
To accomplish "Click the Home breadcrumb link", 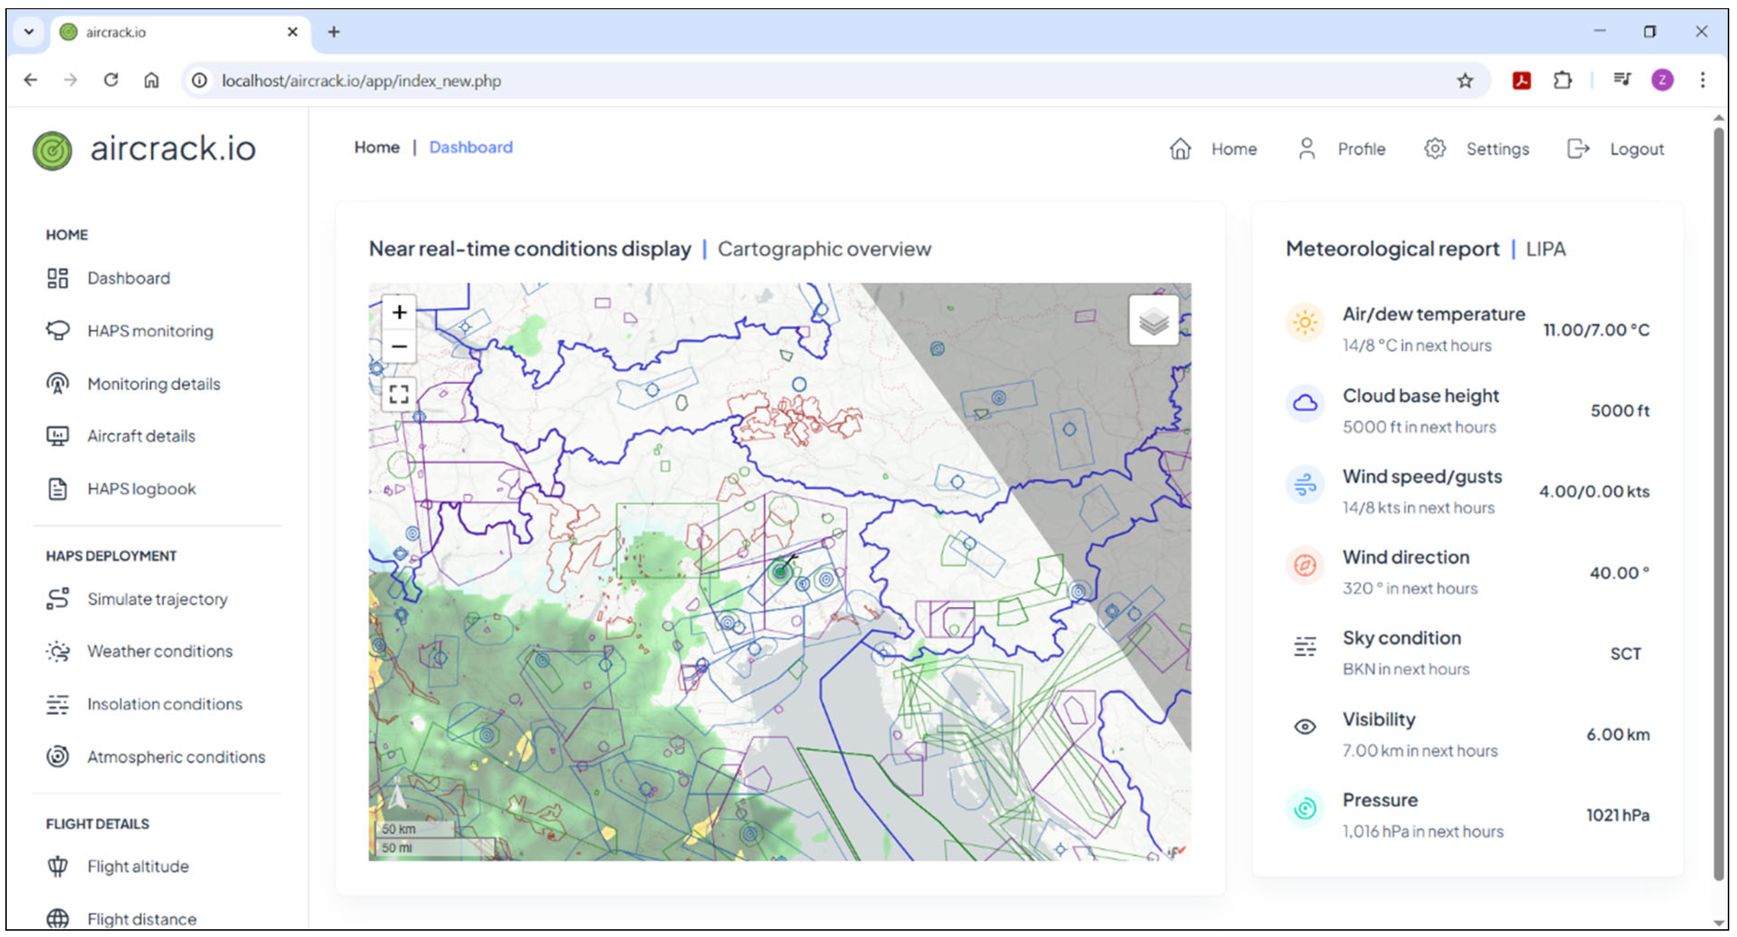I will [376, 147].
